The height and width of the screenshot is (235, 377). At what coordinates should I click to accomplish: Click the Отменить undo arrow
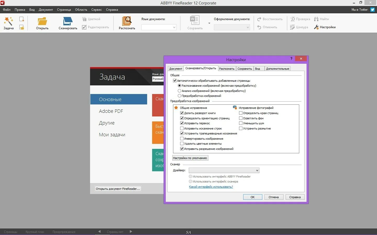tap(259, 27)
